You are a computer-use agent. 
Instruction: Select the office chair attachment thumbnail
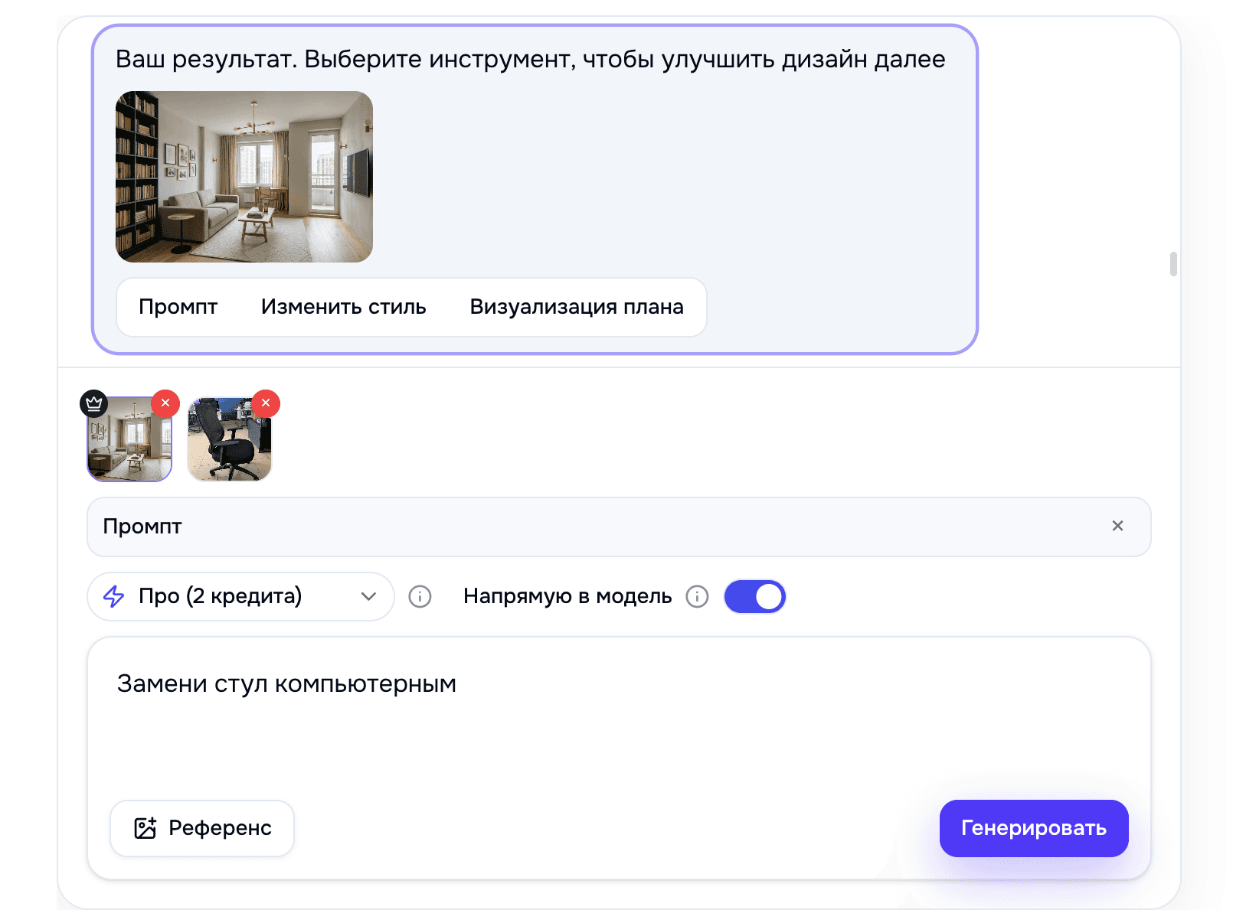230,439
